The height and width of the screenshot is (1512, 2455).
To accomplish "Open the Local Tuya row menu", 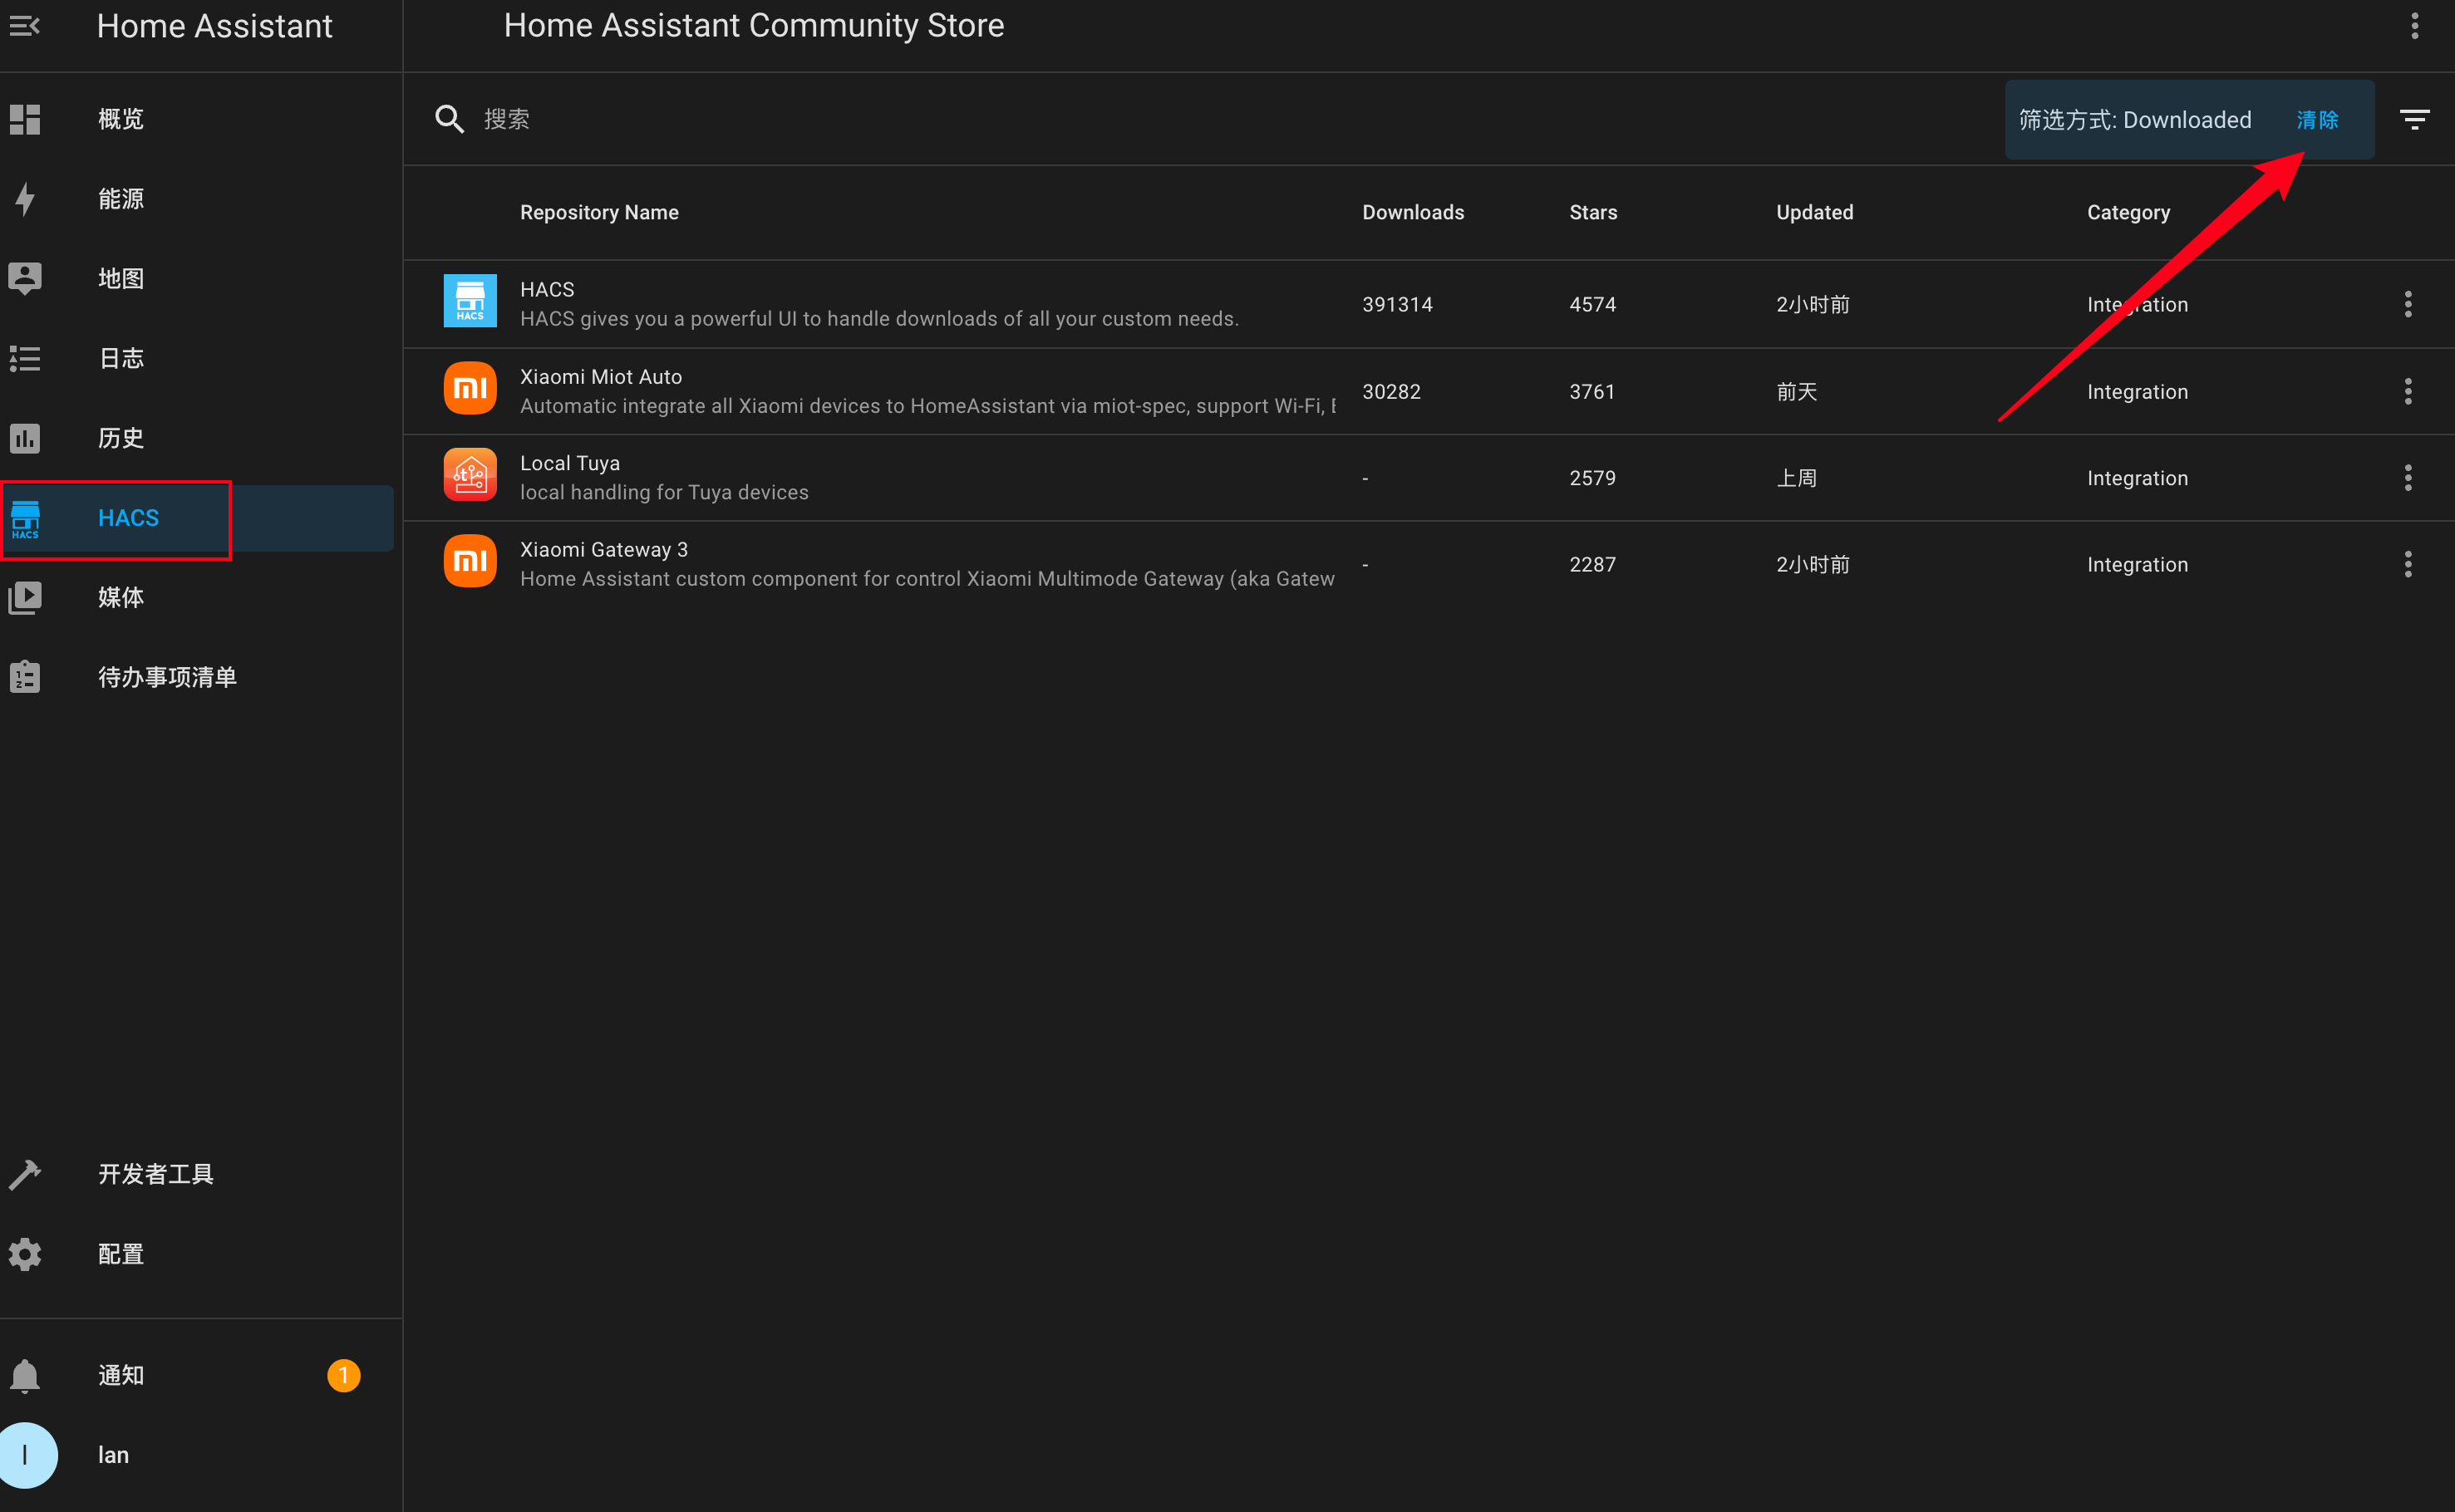I will click(2408, 478).
